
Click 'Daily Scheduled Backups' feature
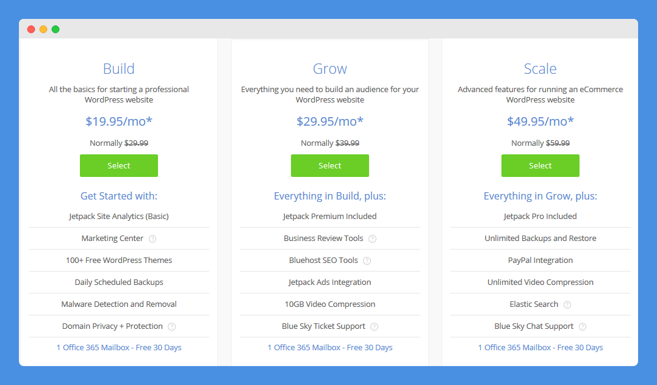pos(119,282)
